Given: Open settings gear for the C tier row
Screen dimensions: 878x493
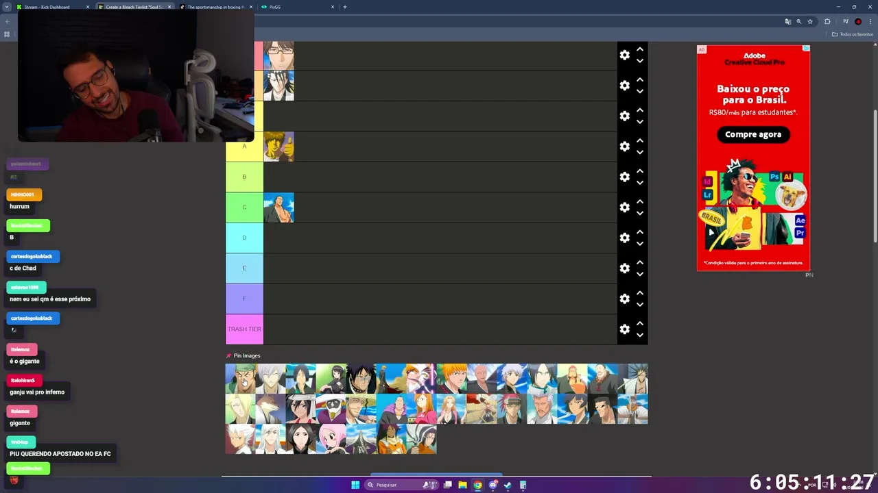Looking at the screenshot, I should tap(624, 207).
